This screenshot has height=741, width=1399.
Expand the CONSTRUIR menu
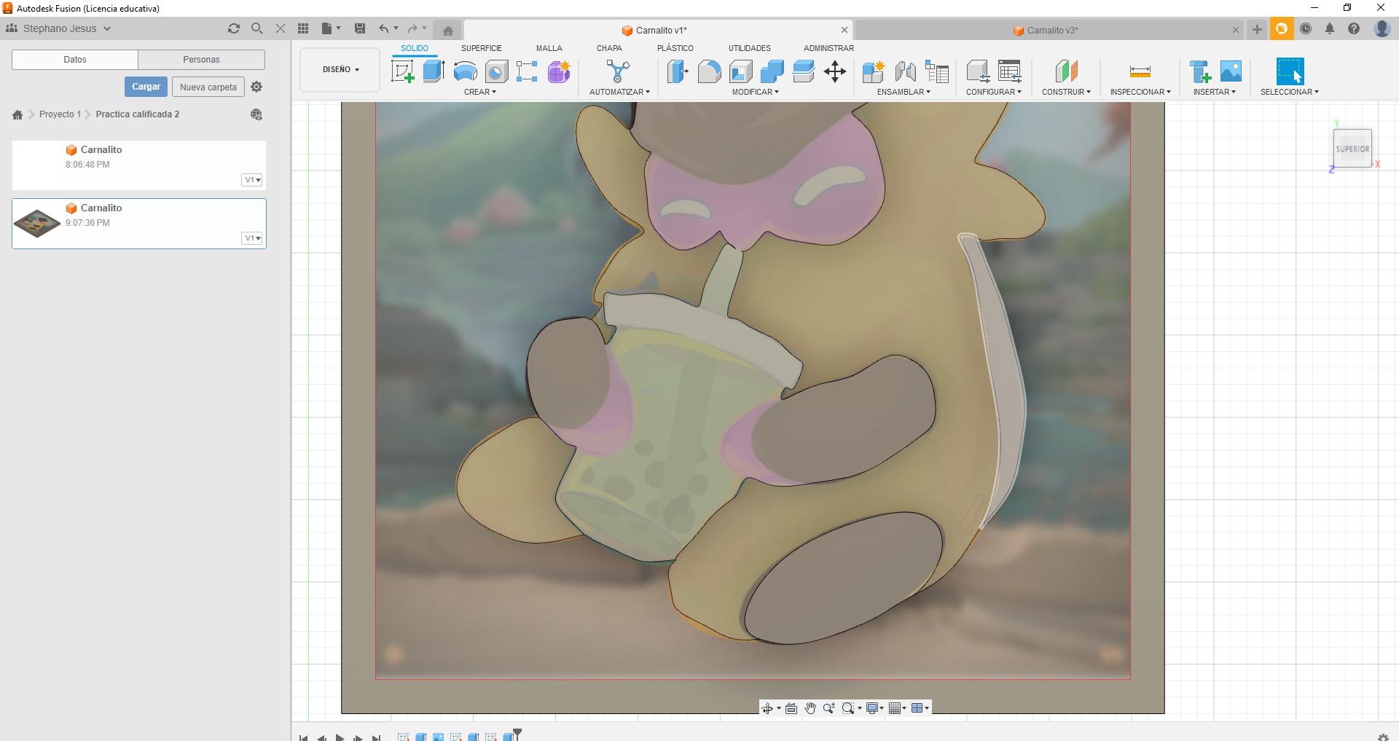point(1066,92)
